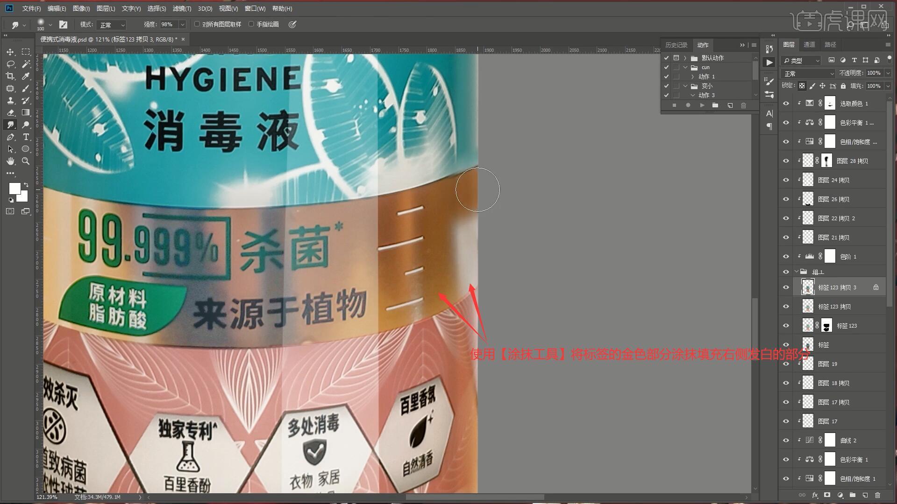The image size is (897, 504).
Task: Click create new group folder icon
Action: (x=852, y=495)
